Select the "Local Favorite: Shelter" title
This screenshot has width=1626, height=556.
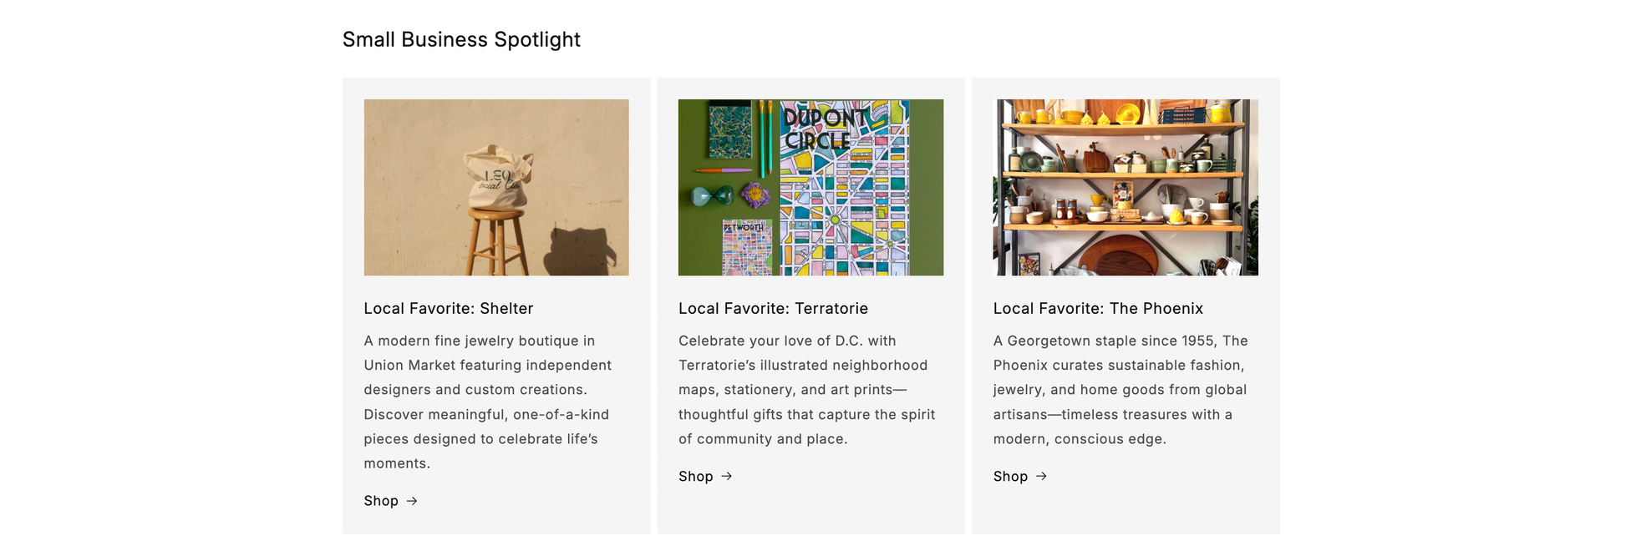pyautogui.click(x=448, y=308)
